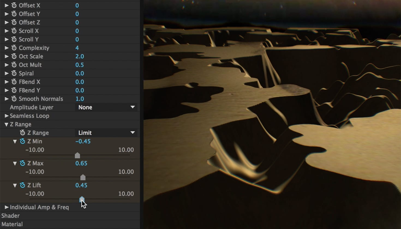Toggle the Scroll Y stopwatch
Viewport: 401px width, 229px height.
click(x=14, y=40)
